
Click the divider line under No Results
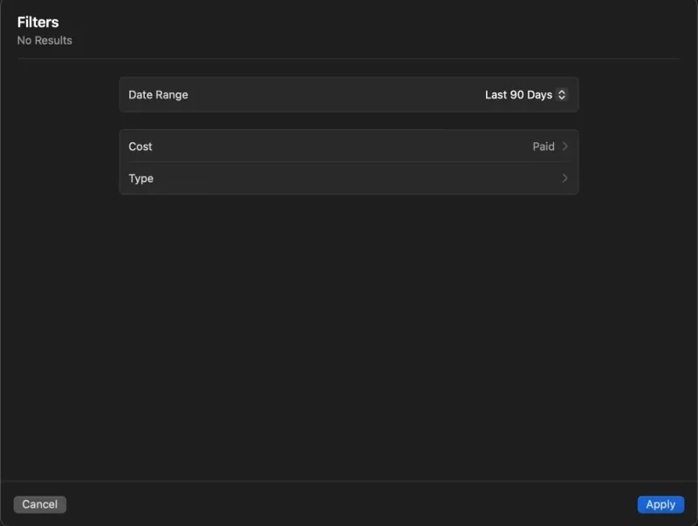coord(349,58)
